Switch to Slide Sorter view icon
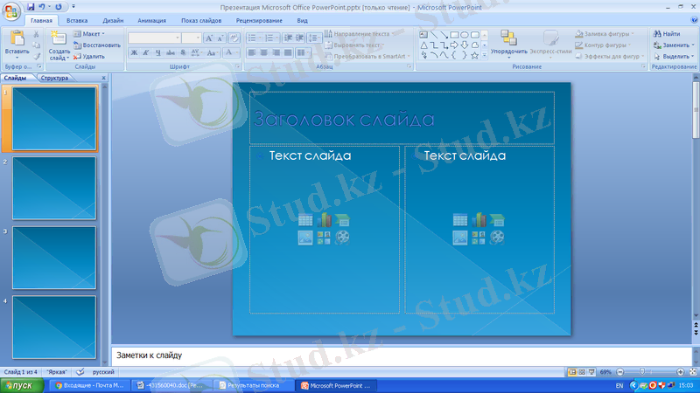The height and width of the screenshot is (393, 700). (583, 372)
